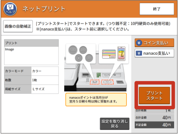This screenshot has width=179, height=134.
Task: Tap the 終了 exit button
Action: (x=157, y=9)
